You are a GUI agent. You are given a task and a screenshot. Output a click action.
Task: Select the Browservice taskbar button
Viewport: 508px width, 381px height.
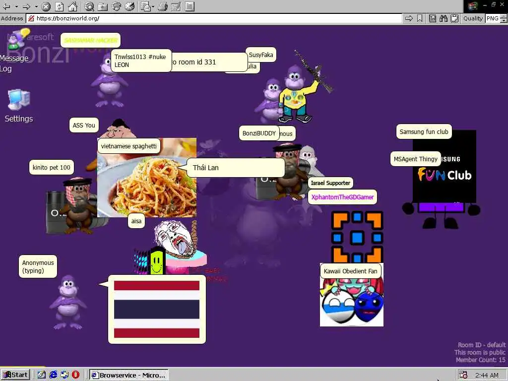(129, 375)
